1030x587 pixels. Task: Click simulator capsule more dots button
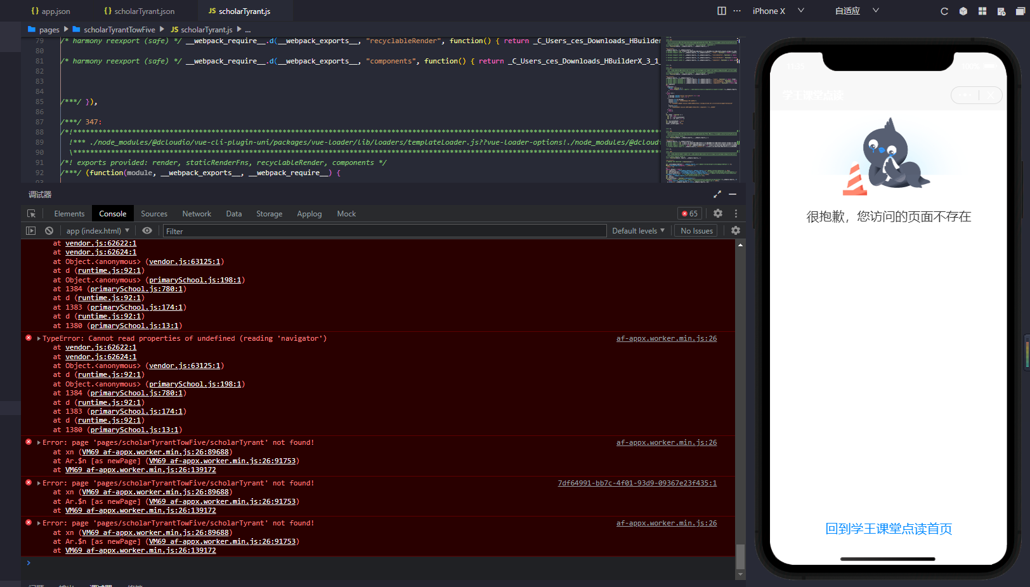965,95
